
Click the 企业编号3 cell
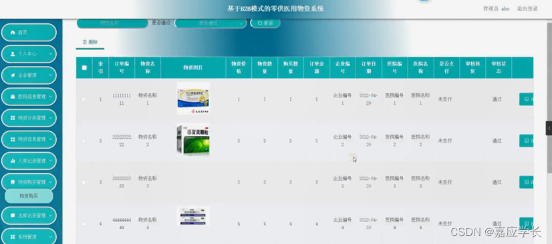[x=342, y=182]
